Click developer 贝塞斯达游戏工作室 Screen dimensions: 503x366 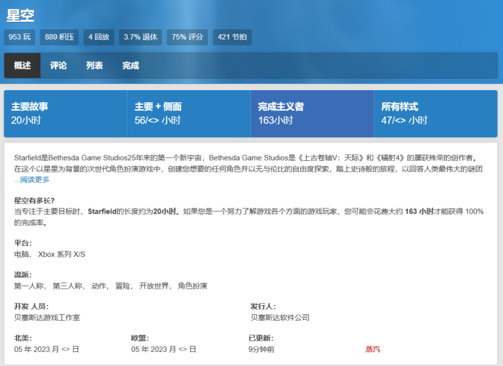click(x=47, y=318)
